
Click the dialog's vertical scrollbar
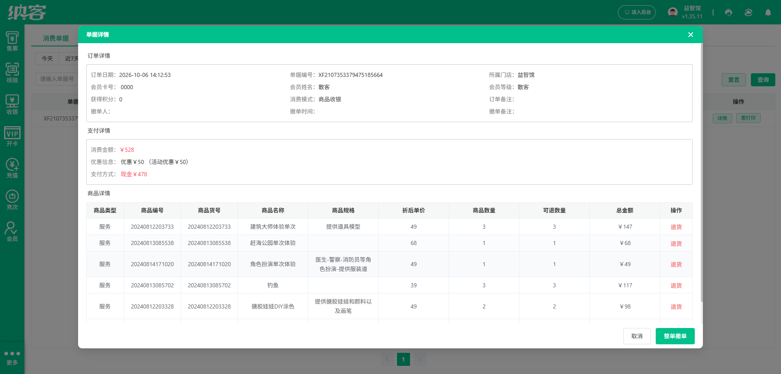coord(702,173)
